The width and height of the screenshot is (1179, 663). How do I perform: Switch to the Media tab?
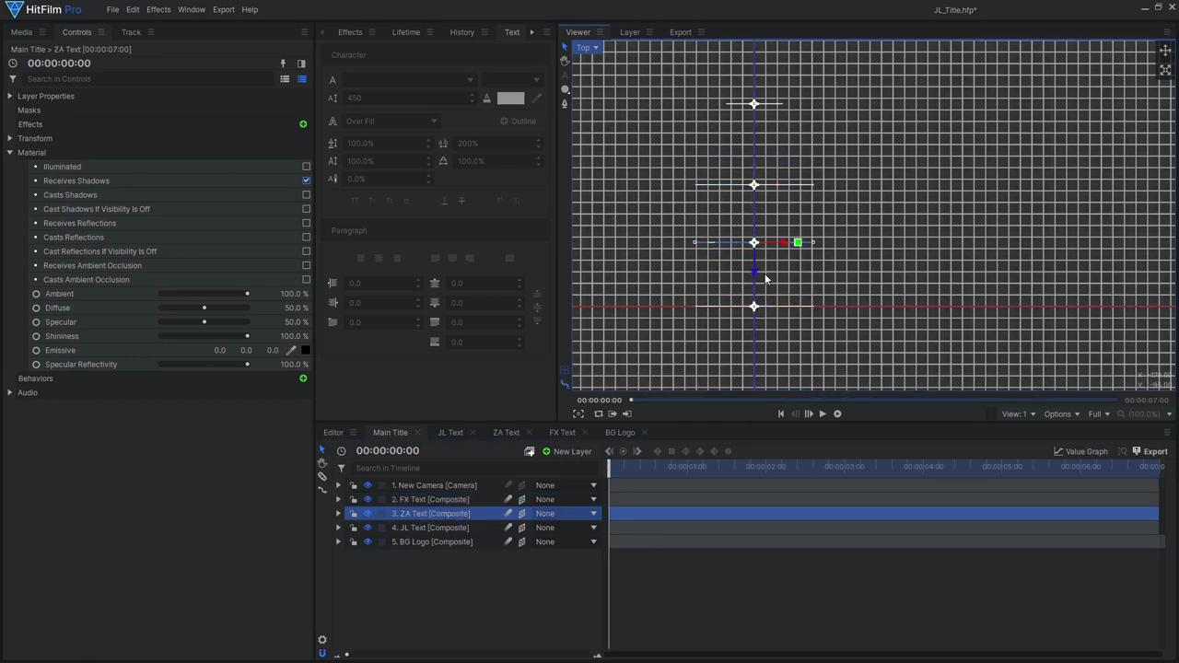[x=21, y=32]
